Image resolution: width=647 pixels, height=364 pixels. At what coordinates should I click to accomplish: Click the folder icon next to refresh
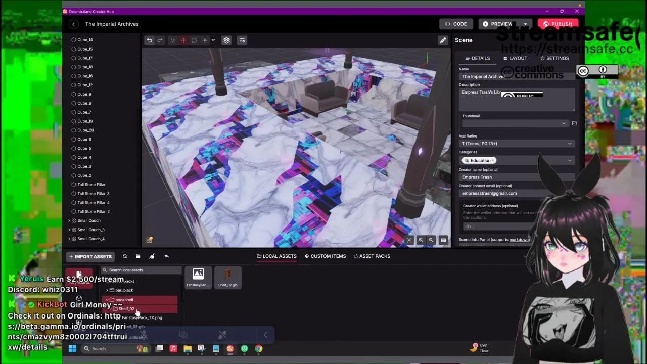138,256
